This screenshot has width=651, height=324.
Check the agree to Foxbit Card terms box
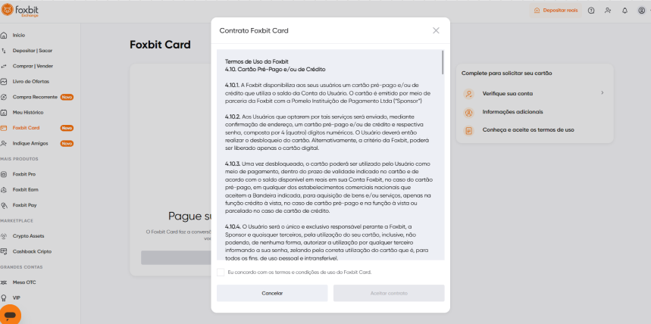[221, 272]
